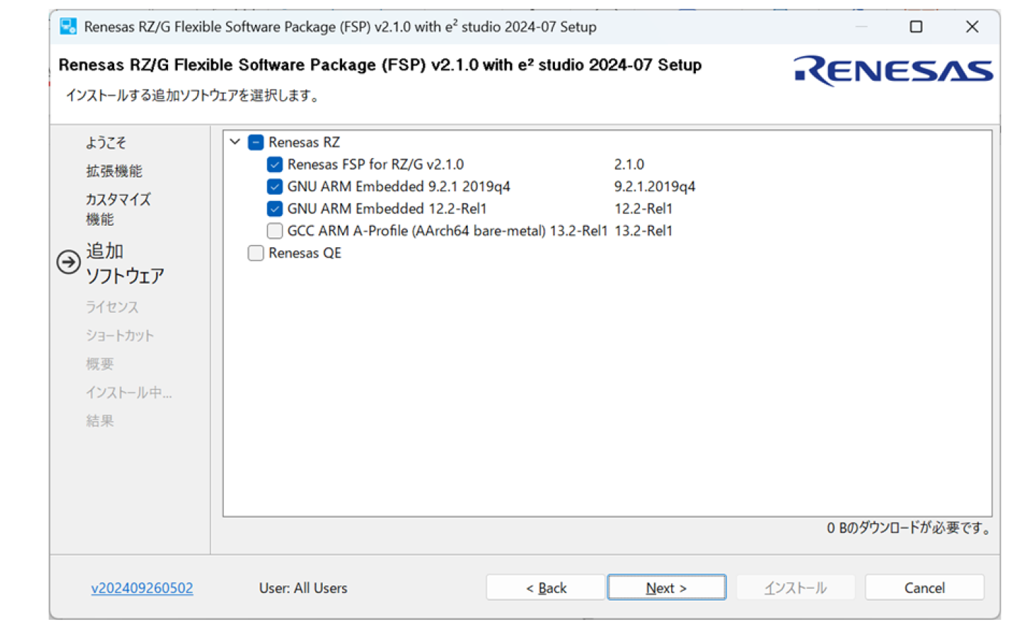Viewport: 1016px width, 631px height.
Task: Collapse the Renesas RZ tree node
Action: tap(235, 142)
